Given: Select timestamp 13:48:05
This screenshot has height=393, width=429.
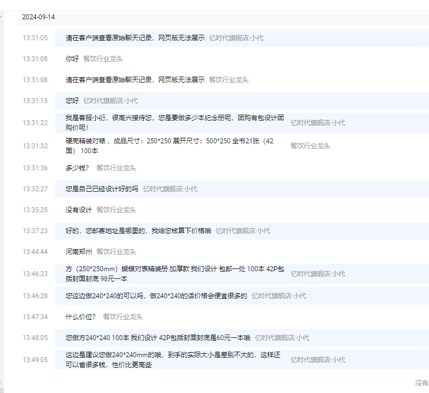Looking at the screenshot, I should pyautogui.click(x=35, y=338).
